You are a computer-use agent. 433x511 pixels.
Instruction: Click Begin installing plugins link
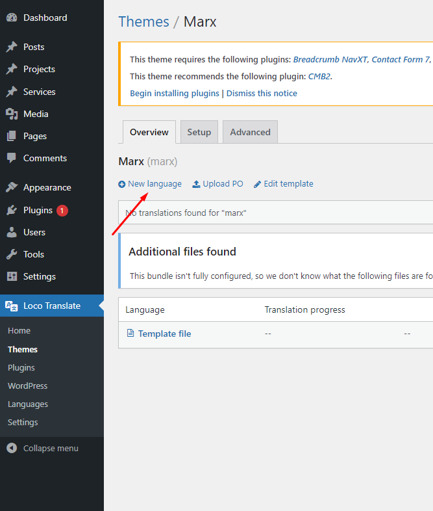point(175,93)
